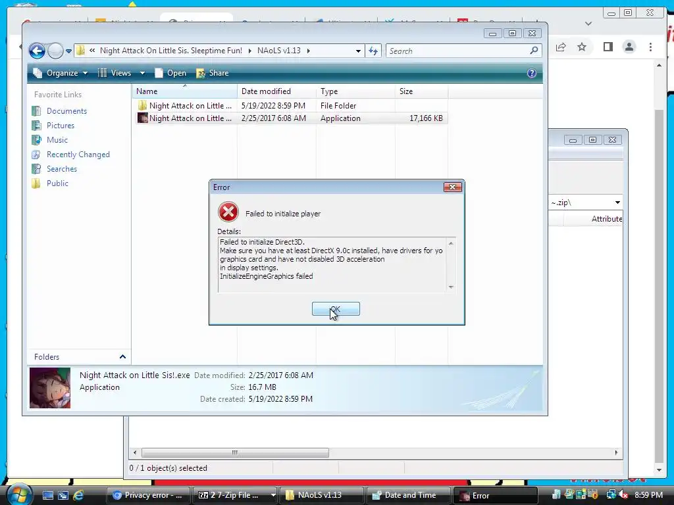Expand the address bar history dropdown
Image resolution: width=674 pixels, height=505 pixels.
click(x=358, y=51)
